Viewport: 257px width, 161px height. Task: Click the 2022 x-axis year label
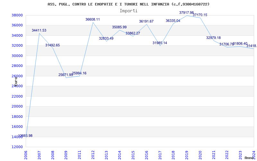coord(227,155)
